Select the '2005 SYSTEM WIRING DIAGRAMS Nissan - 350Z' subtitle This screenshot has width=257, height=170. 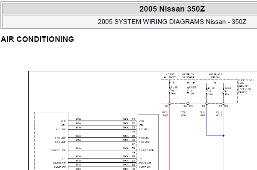[x=172, y=22]
